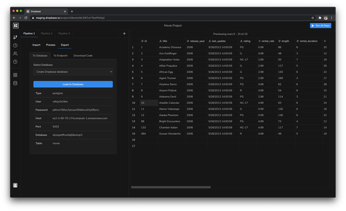Open Chrome profile avatar
The image size is (346, 211).
tap(325, 18)
